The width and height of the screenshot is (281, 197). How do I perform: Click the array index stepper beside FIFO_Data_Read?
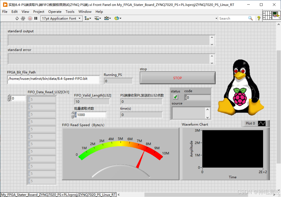[9, 98]
